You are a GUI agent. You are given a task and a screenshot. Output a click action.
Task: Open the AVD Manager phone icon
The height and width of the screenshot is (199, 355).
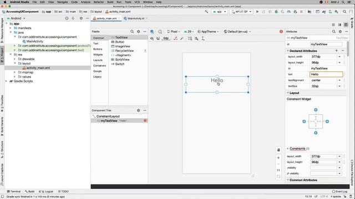tap(330, 12)
